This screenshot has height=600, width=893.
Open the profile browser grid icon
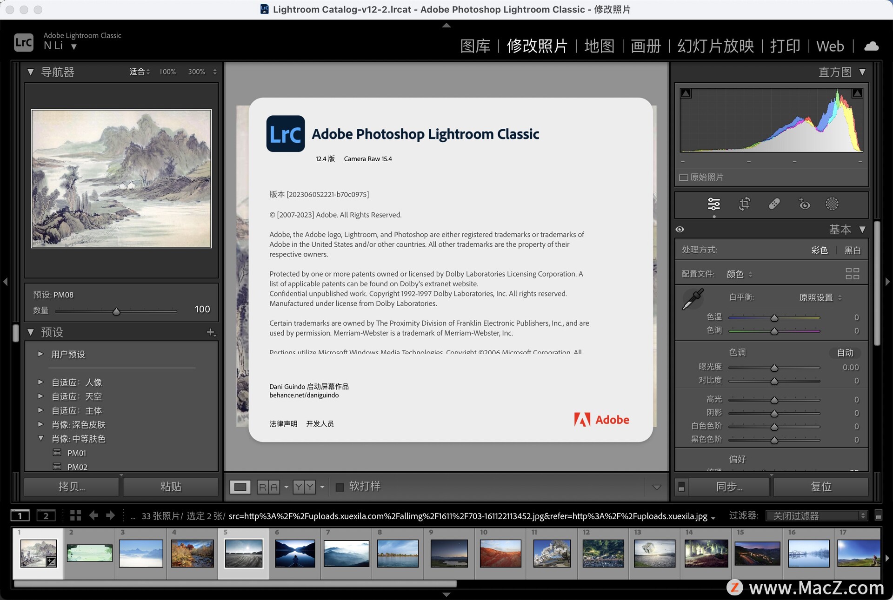pyautogui.click(x=852, y=274)
